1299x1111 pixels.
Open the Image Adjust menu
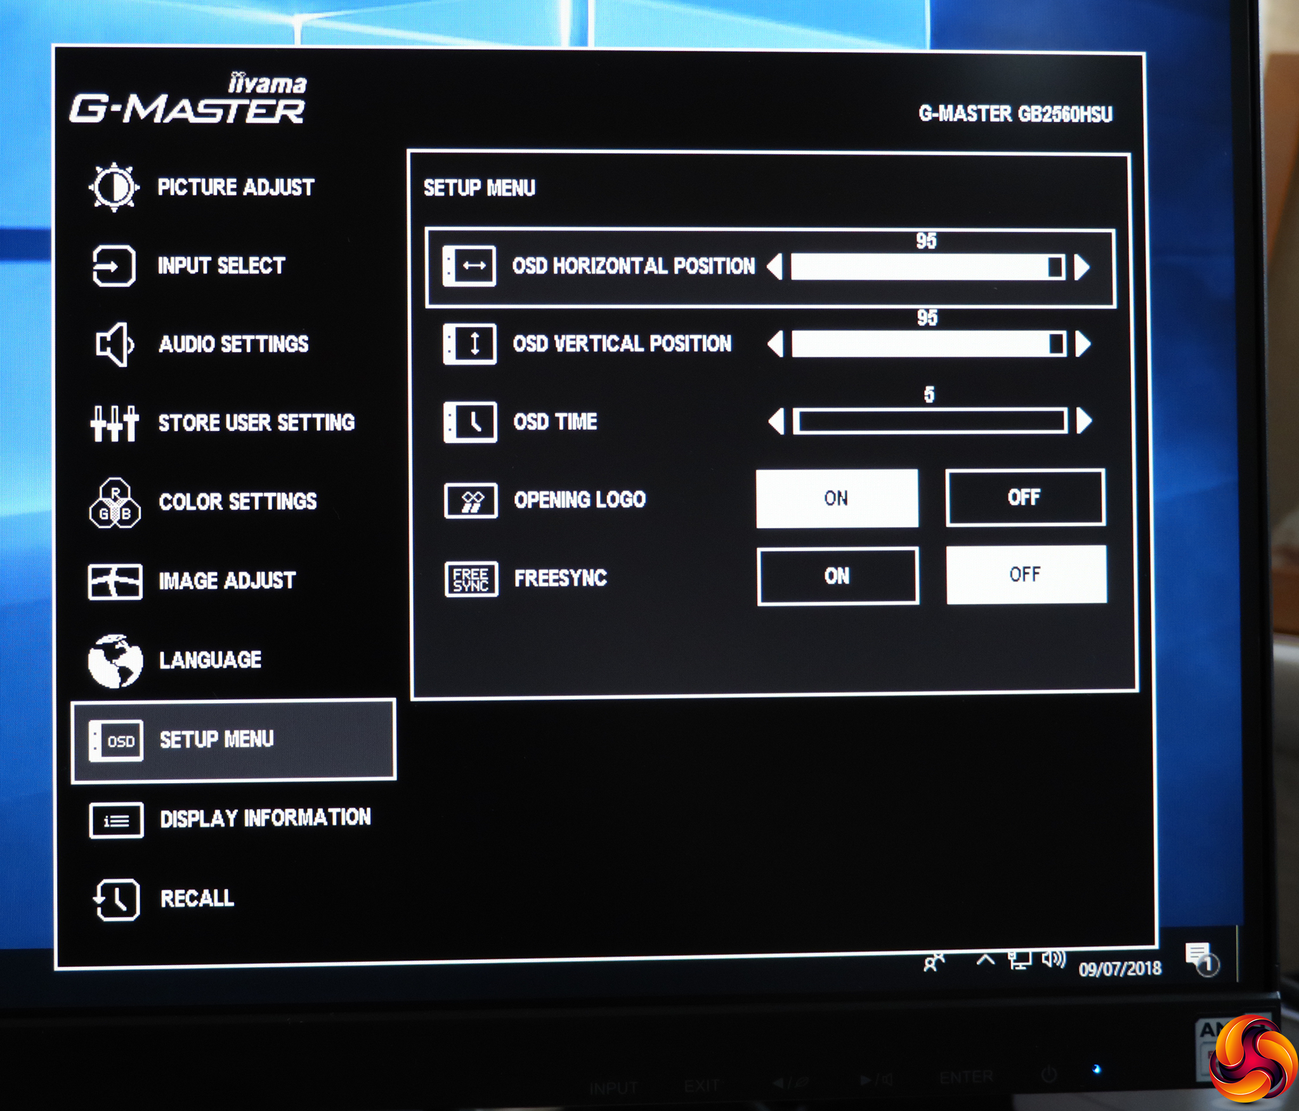coord(226,581)
